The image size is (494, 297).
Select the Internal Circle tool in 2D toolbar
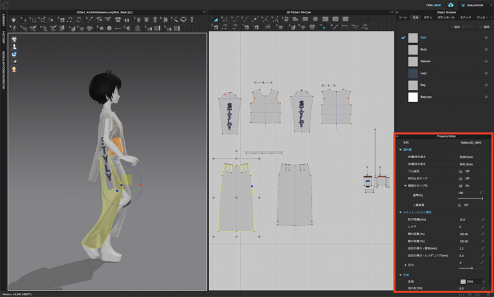coord(345,19)
